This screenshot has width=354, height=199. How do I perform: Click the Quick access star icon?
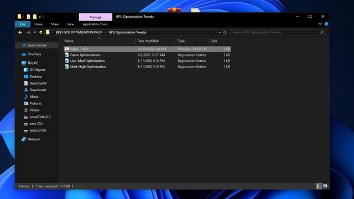[24, 45]
